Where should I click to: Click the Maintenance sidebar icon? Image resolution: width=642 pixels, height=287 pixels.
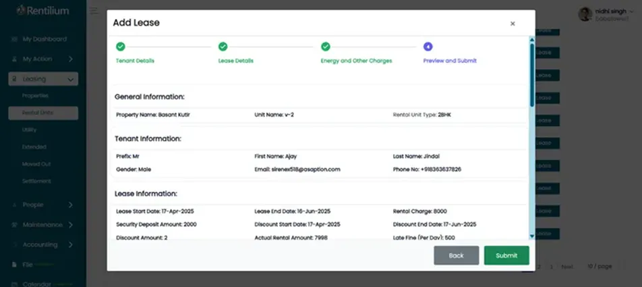coord(14,225)
